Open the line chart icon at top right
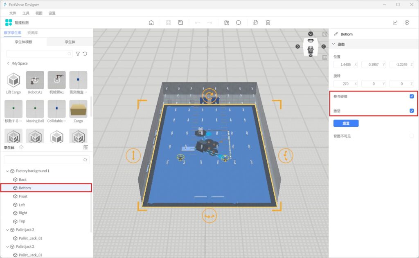The height and width of the screenshot is (258, 419). click(x=395, y=23)
